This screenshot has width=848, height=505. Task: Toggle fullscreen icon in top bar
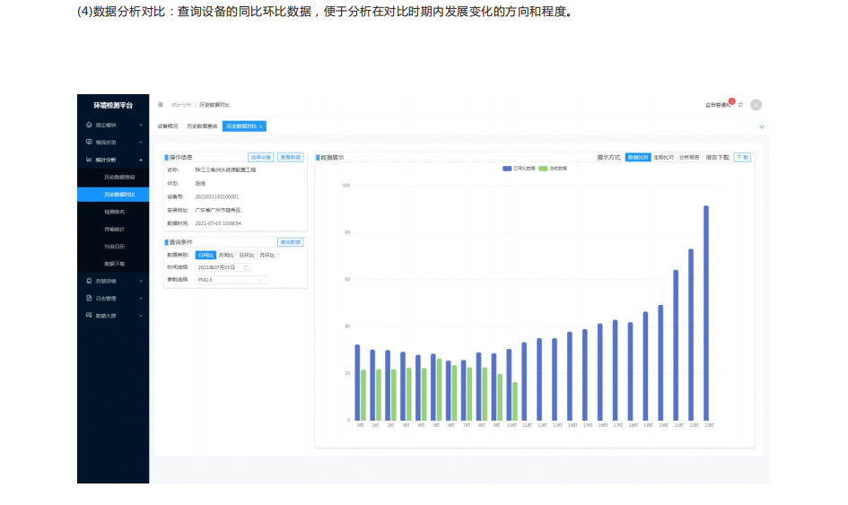coord(741,105)
